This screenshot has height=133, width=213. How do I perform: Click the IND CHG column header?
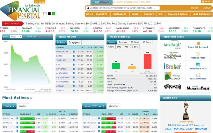coord(99,47)
